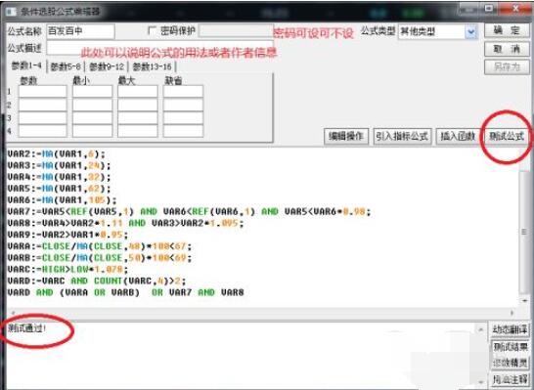
Task: Click the 测试公式 button
Action: pos(507,137)
